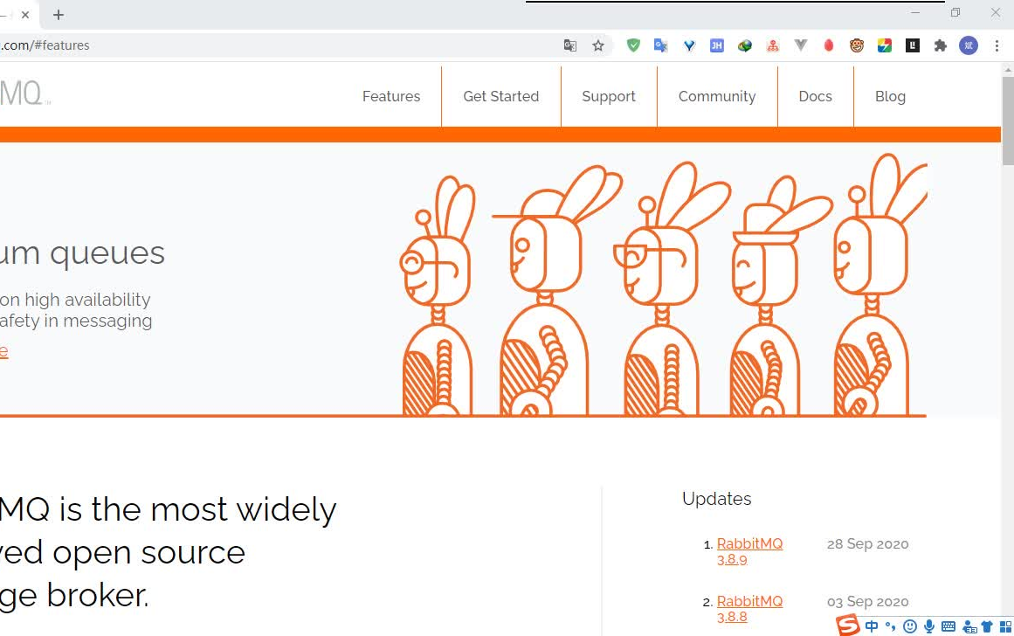This screenshot has height=636, width=1014.
Task: Open the colorful lightning bolt extension icon
Action: (x=885, y=45)
